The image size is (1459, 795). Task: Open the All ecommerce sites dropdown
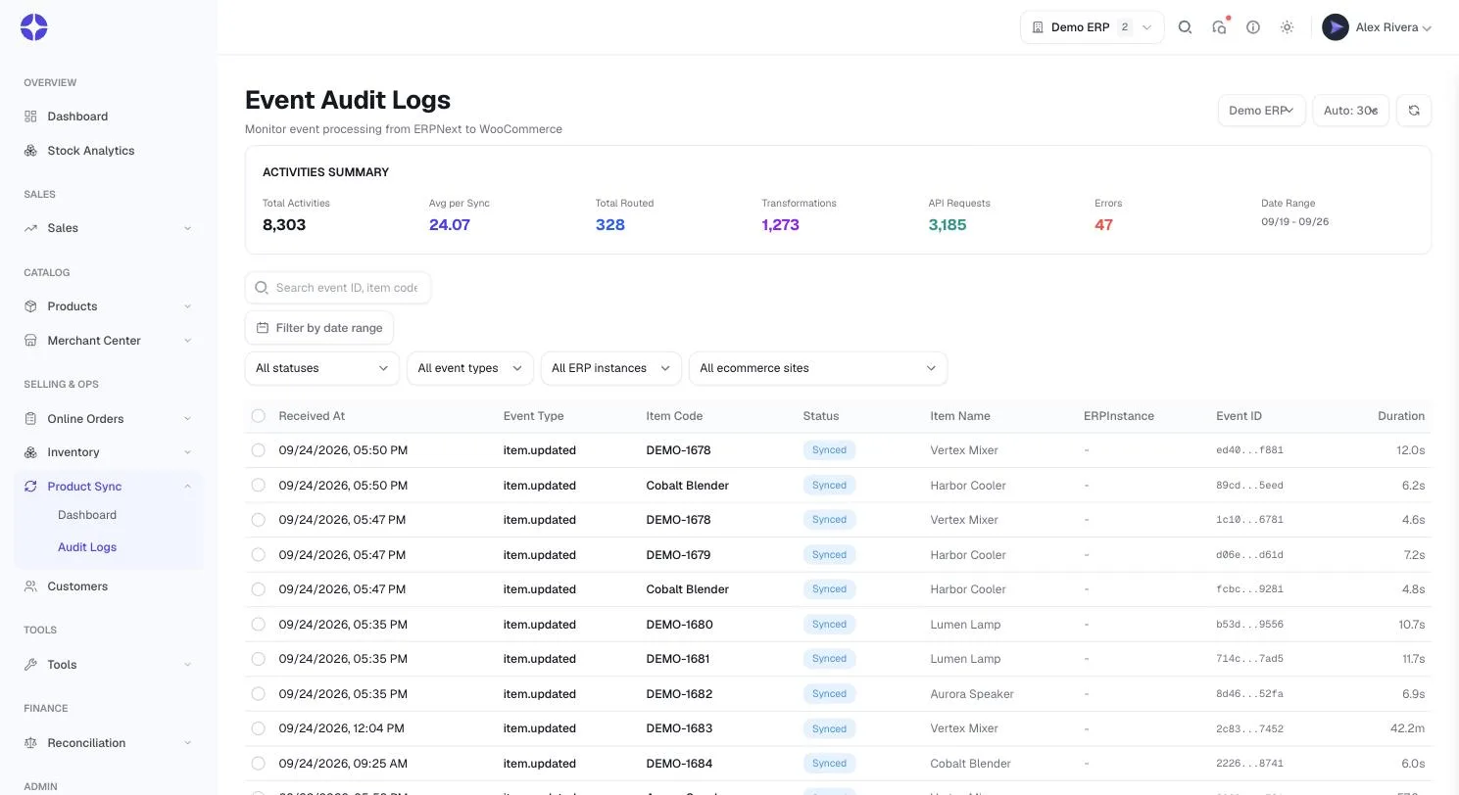pos(818,368)
